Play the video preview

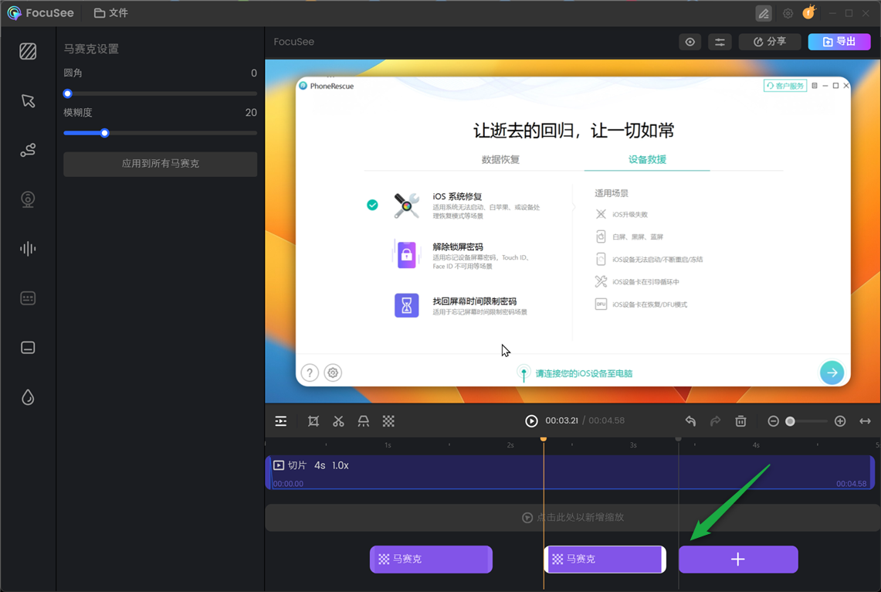(x=531, y=421)
